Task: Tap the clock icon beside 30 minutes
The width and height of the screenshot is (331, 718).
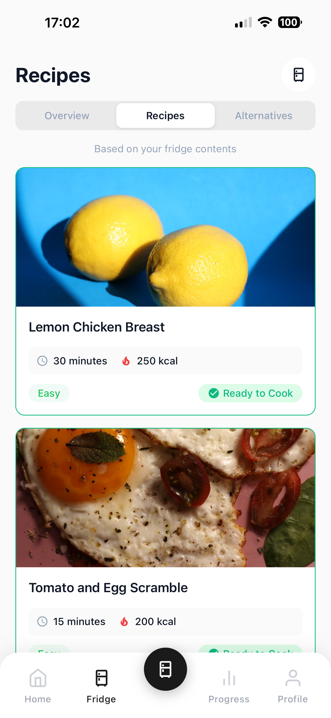Action: pos(42,361)
